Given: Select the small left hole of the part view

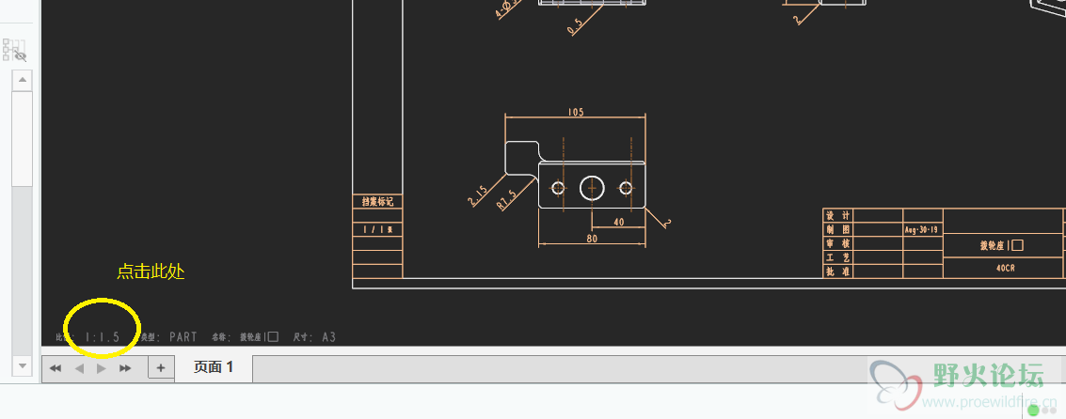Looking at the screenshot, I should point(558,188).
